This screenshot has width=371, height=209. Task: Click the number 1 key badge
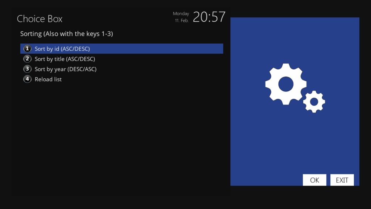(x=27, y=49)
